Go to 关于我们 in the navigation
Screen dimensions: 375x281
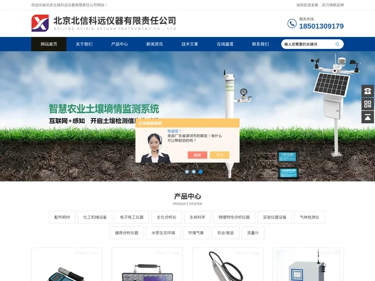tap(84, 44)
